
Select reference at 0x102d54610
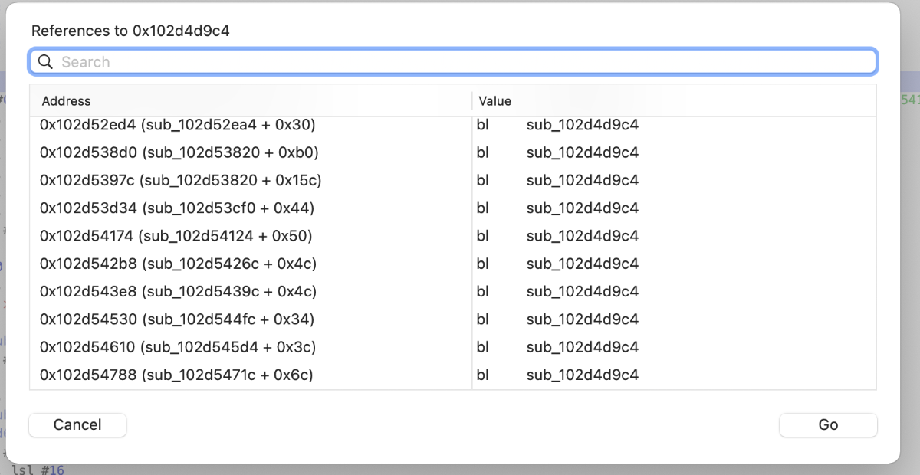coord(177,347)
